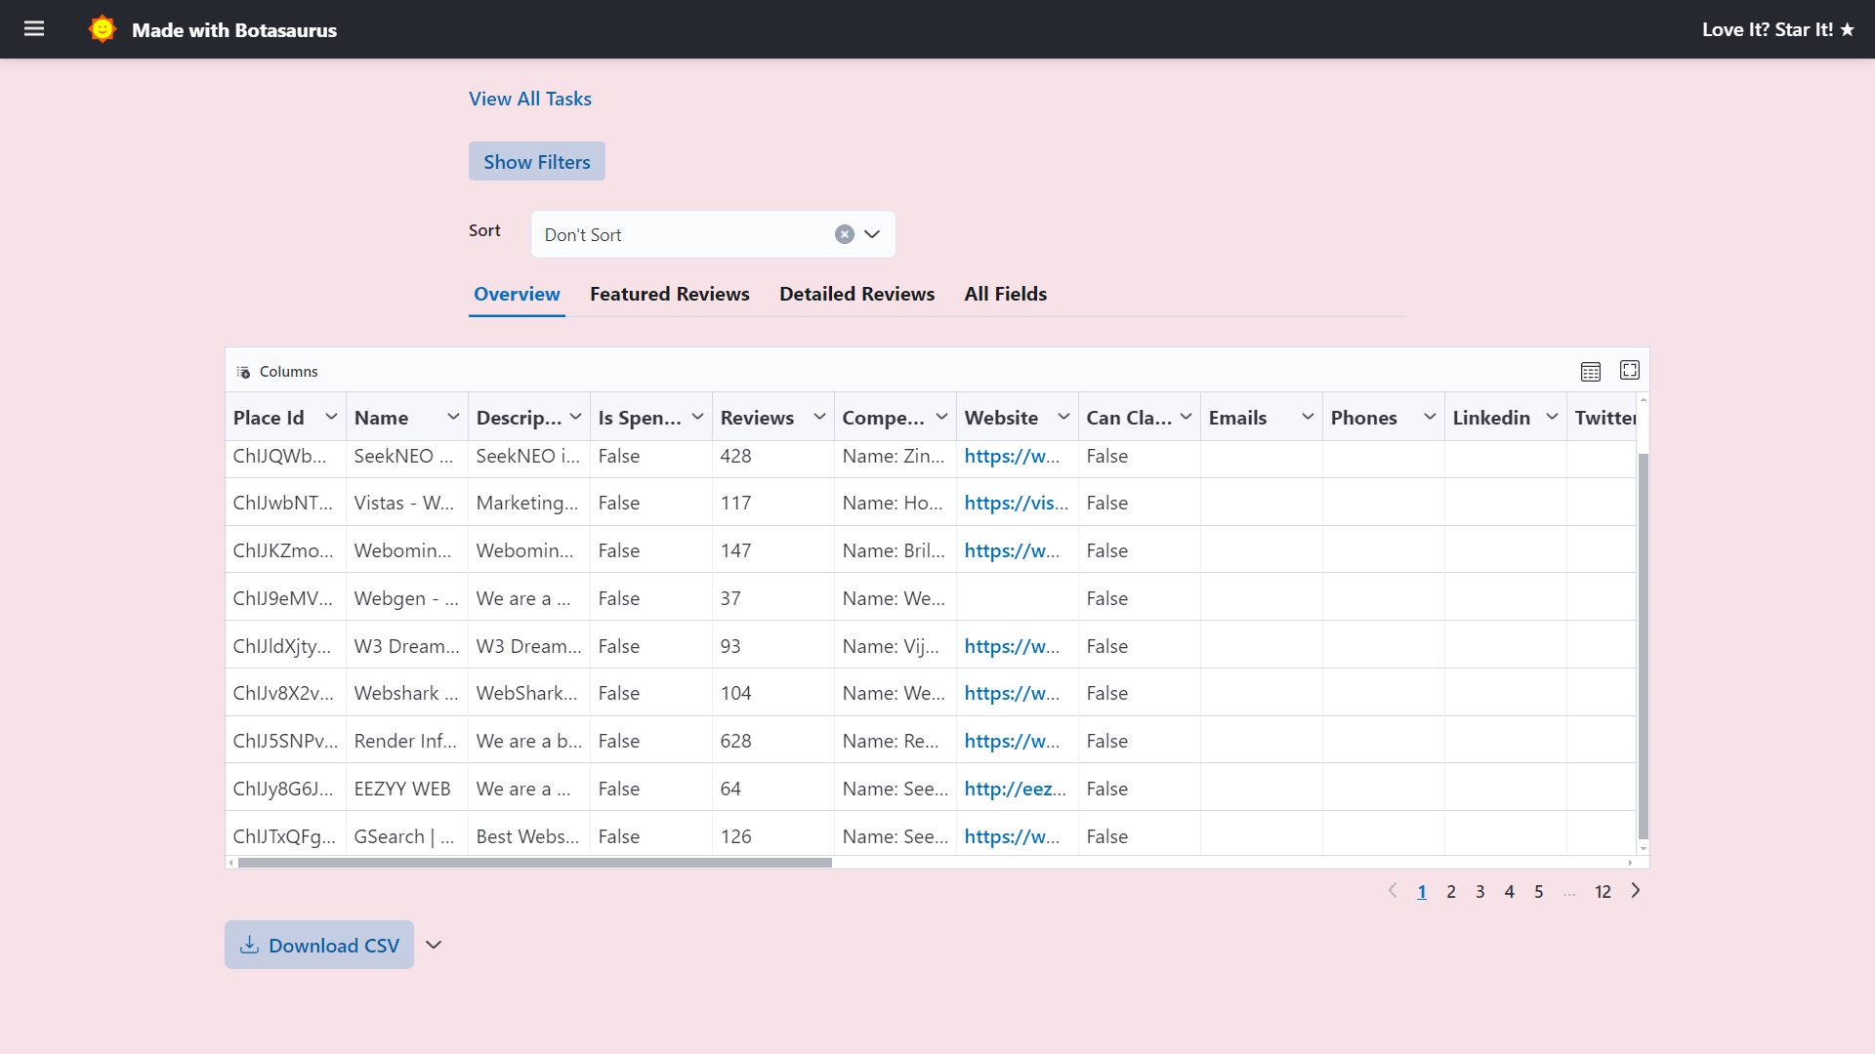Go to next page arrow
Viewport: 1875px width, 1054px height.
pyautogui.click(x=1636, y=891)
